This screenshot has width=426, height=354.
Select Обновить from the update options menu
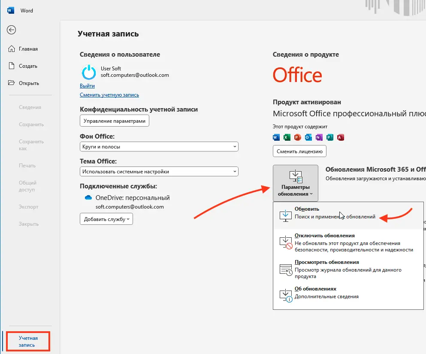tap(348, 215)
